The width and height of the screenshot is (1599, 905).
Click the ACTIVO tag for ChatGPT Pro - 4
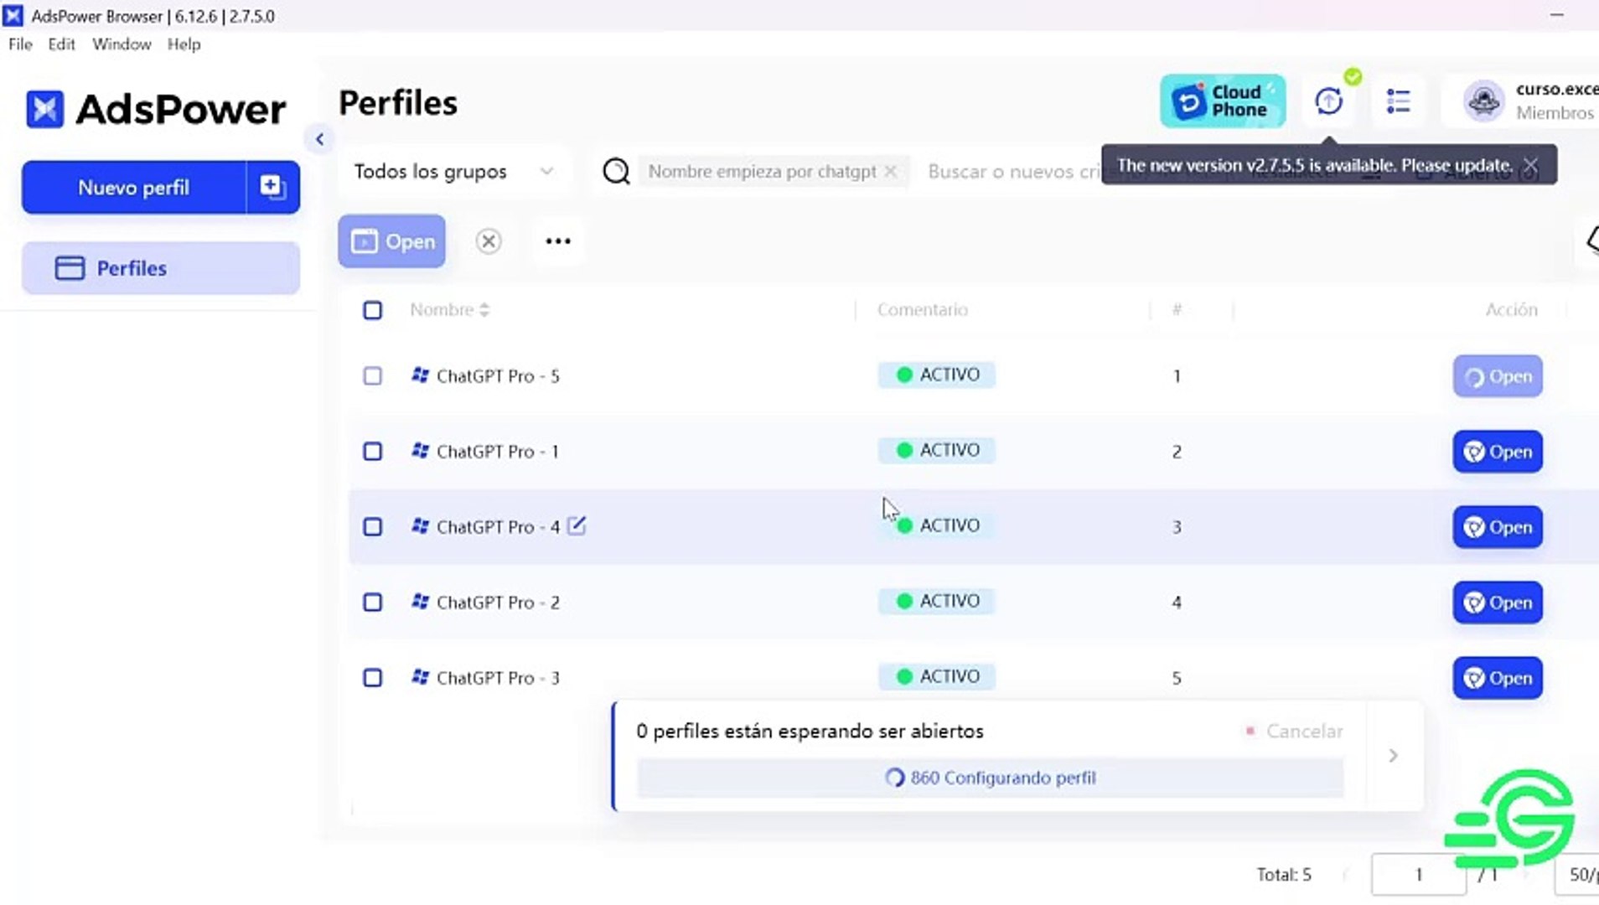[x=937, y=525]
